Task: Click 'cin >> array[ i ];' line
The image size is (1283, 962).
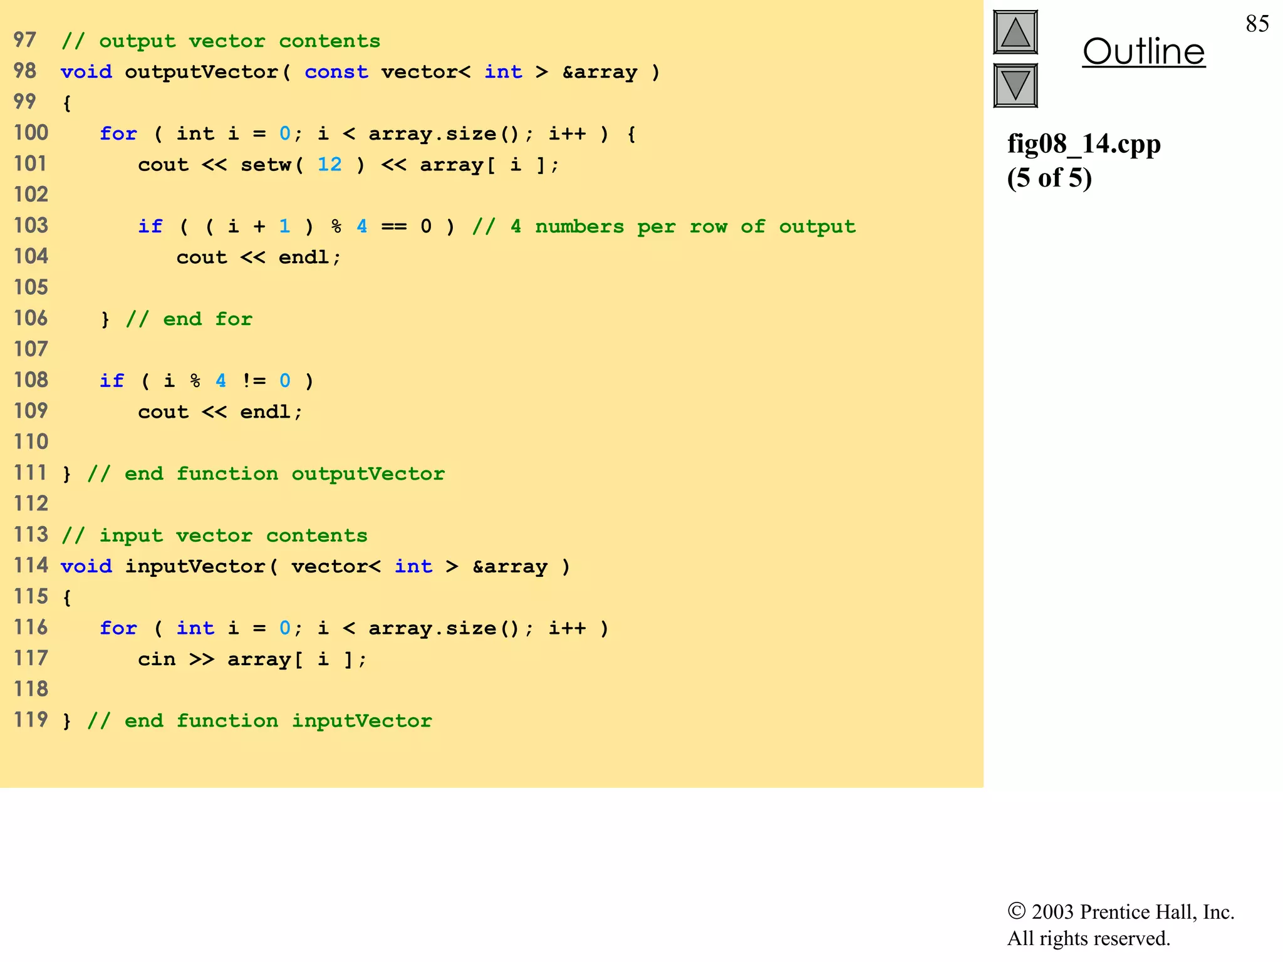Action: (x=252, y=659)
